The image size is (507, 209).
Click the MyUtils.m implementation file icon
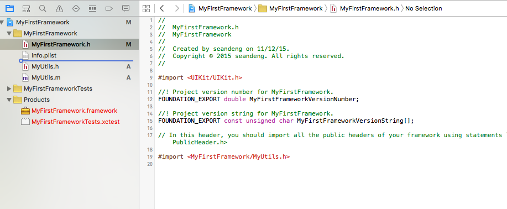point(25,77)
